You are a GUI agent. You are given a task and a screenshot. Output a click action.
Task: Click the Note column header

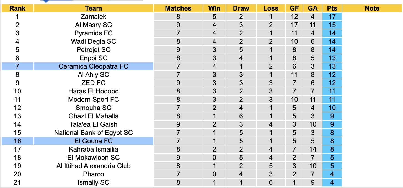[x=372, y=8]
